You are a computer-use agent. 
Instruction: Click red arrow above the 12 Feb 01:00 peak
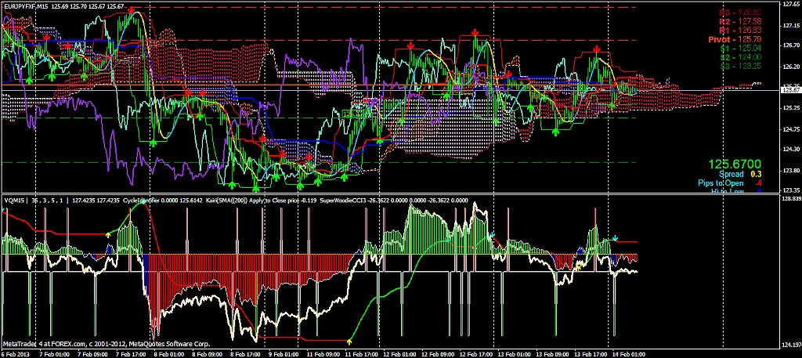(410, 47)
